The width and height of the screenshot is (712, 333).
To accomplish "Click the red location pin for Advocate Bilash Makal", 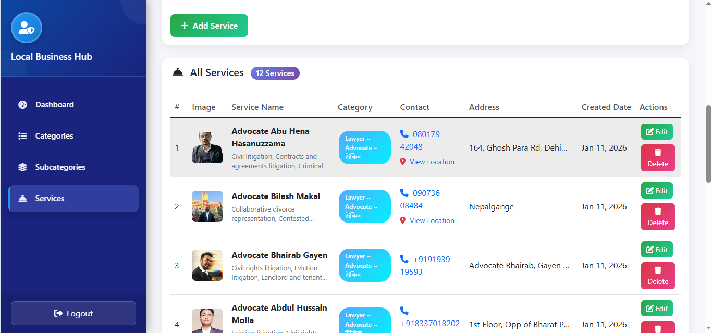I will [402, 220].
